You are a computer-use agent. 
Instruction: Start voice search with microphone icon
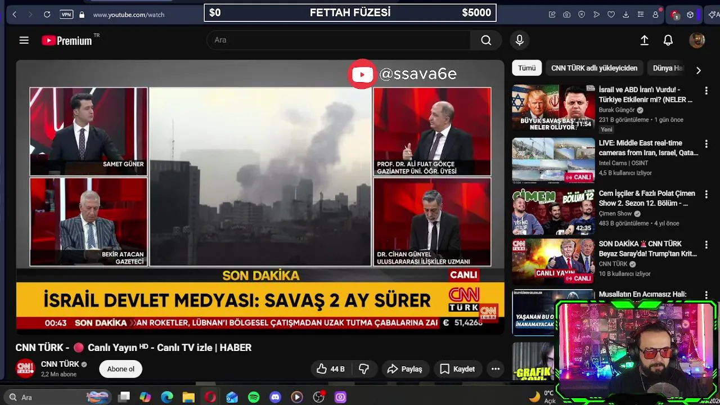[520, 40]
